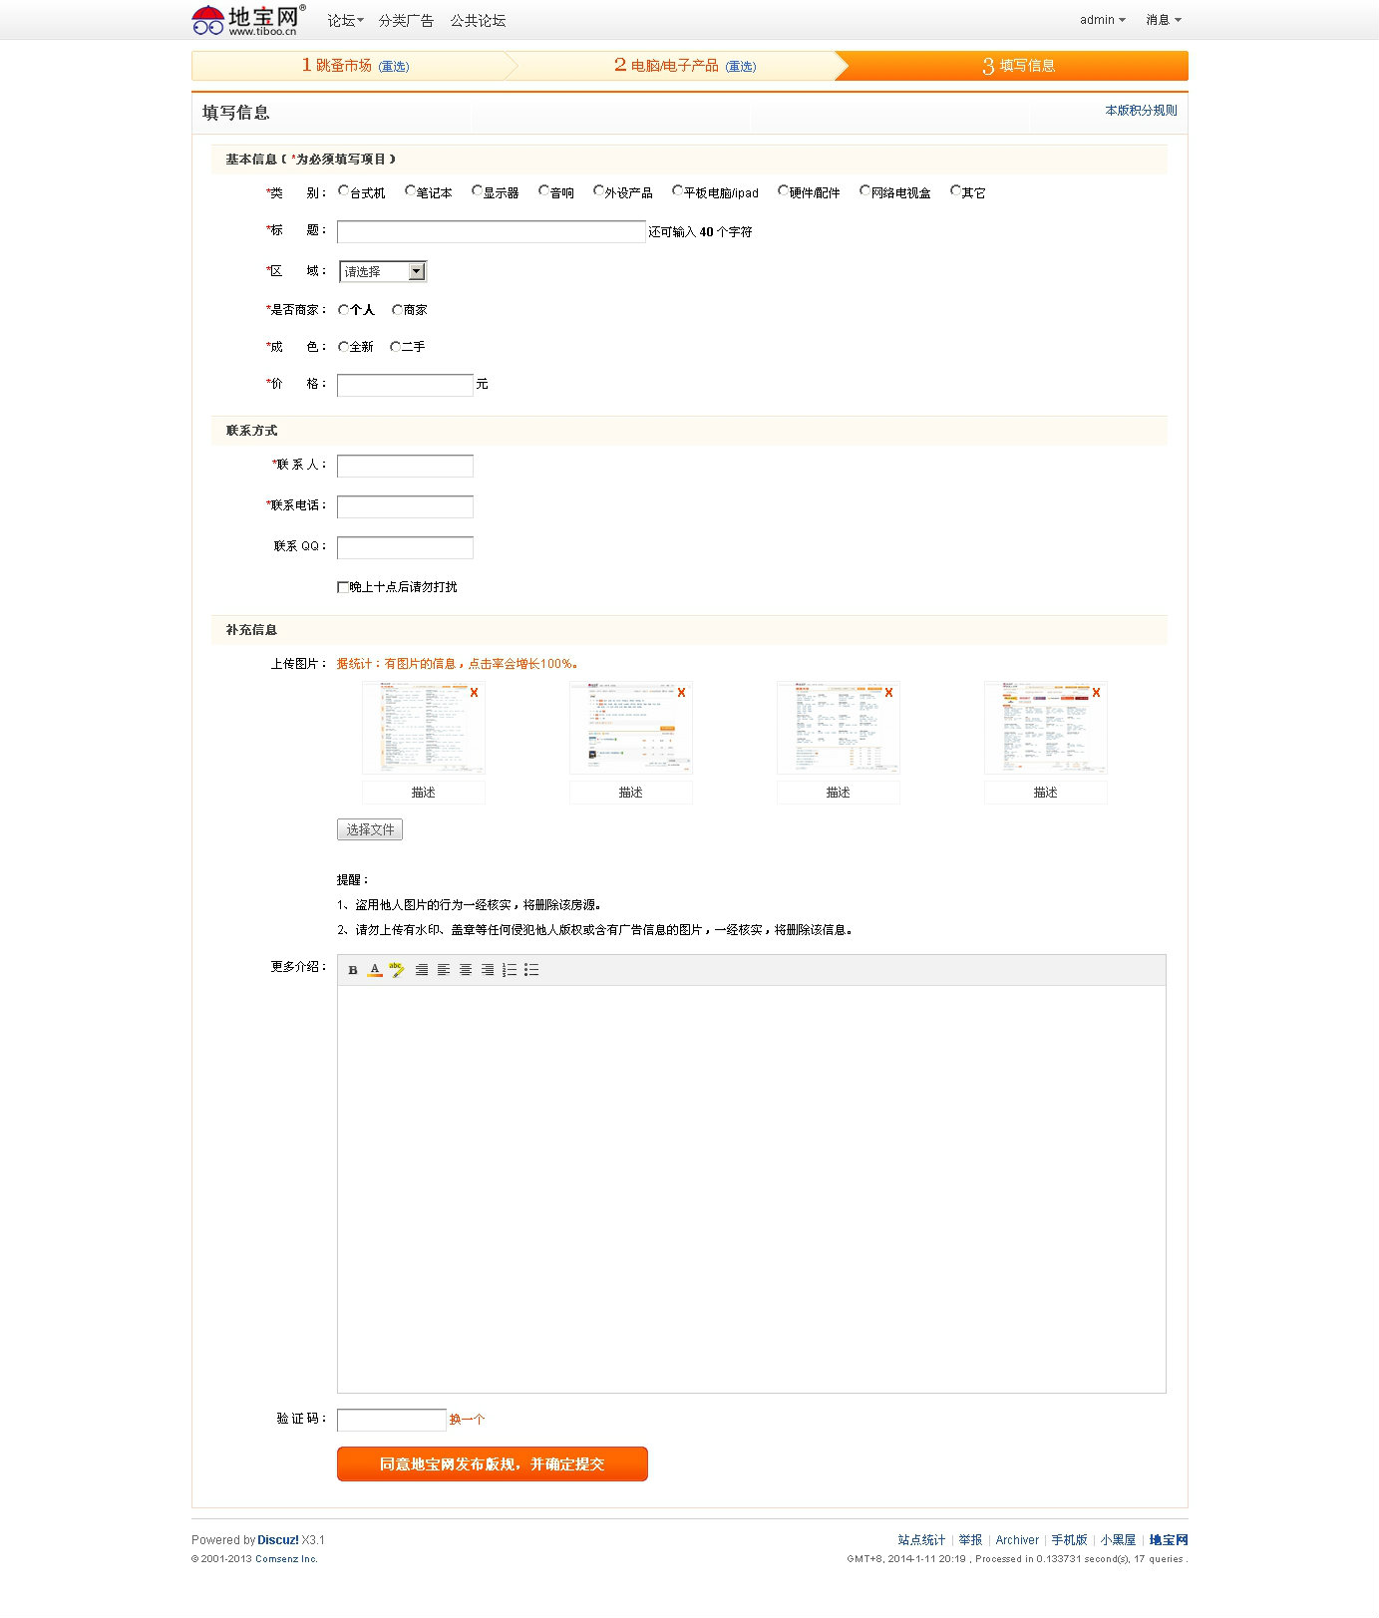Submit with 同意地宝网发布版规，并确定提交

click(493, 1463)
